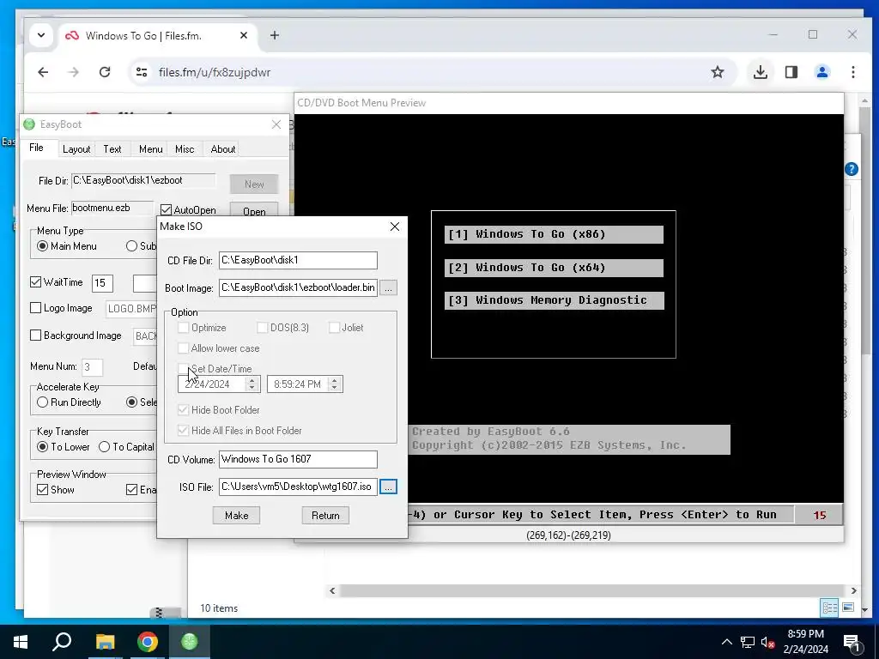Close the Windows To Go tab
This screenshot has width=879, height=659.
click(x=243, y=35)
